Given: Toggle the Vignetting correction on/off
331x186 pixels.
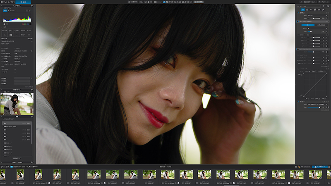Looking at the screenshot, I should click(299, 102).
